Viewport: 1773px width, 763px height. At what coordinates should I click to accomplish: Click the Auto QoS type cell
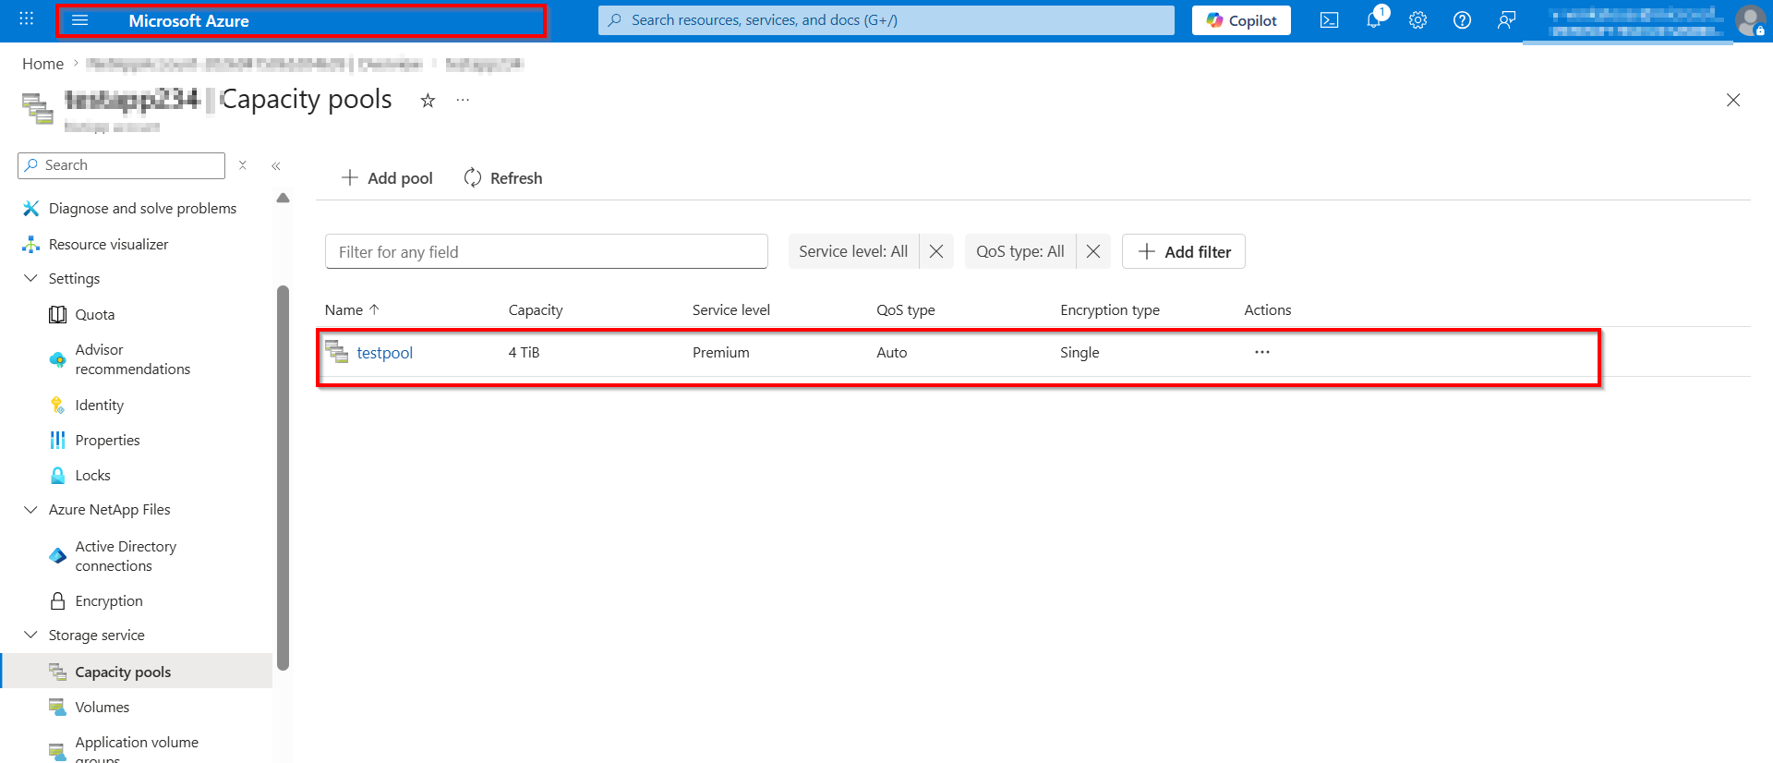pos(892,353)
